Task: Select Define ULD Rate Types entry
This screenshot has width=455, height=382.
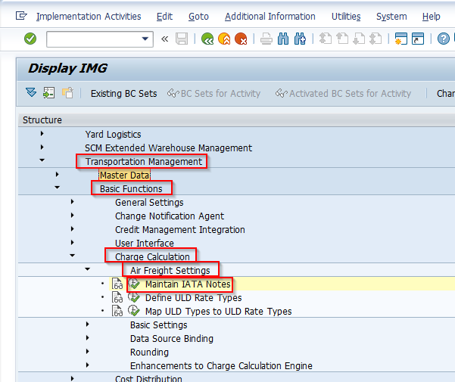Action: coord(193,298)
